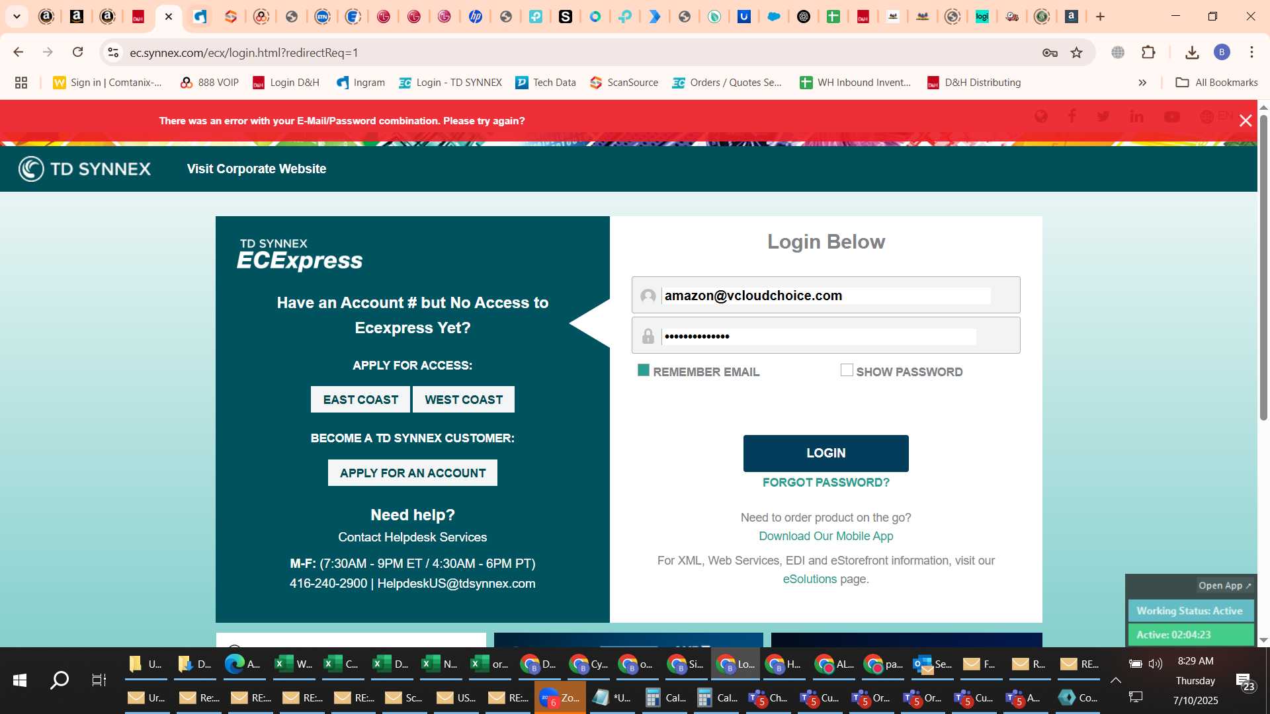
Task: Open the Chrome profile avatar B
Action: click(1222, 52)
